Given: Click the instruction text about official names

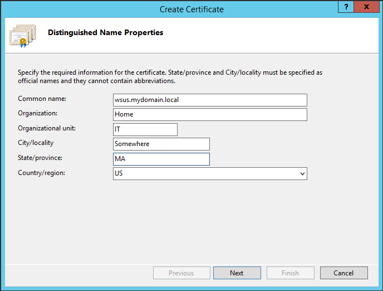Looking at the screenshot, I should tap(170, 76).
